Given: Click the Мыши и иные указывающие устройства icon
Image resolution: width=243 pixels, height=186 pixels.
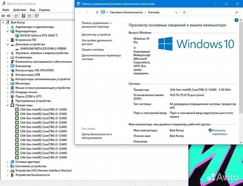Looking at the screenshot, I should coord(12,88).
